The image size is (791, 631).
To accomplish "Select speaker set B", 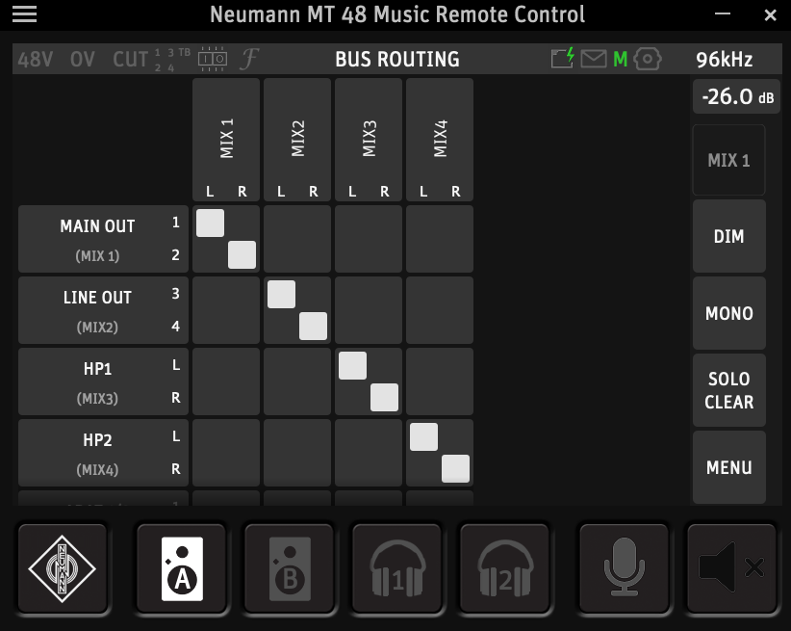I will [x=290, y=568].
